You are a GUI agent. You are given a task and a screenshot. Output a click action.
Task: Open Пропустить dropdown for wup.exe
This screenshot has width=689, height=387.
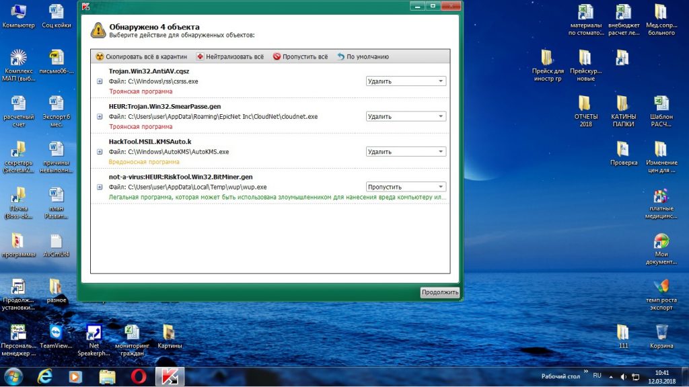pyautogui.click(x=406, y=187)
